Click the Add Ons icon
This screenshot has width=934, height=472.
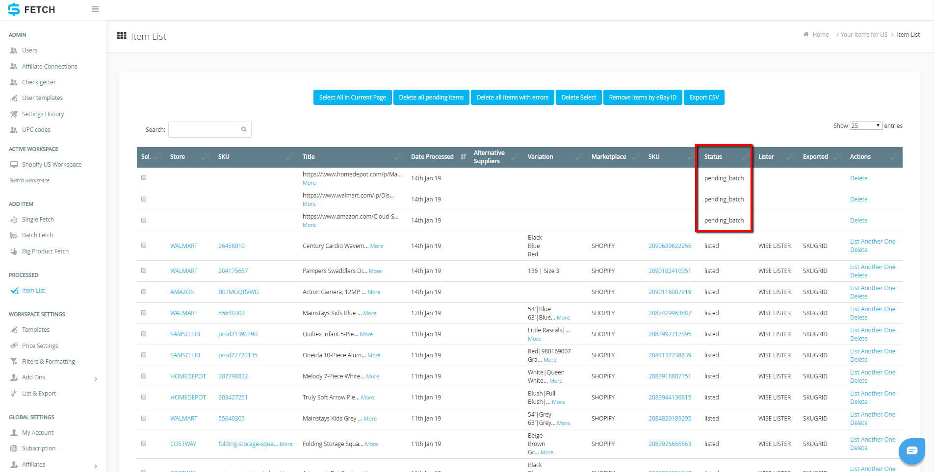click(x=14, y=377)
